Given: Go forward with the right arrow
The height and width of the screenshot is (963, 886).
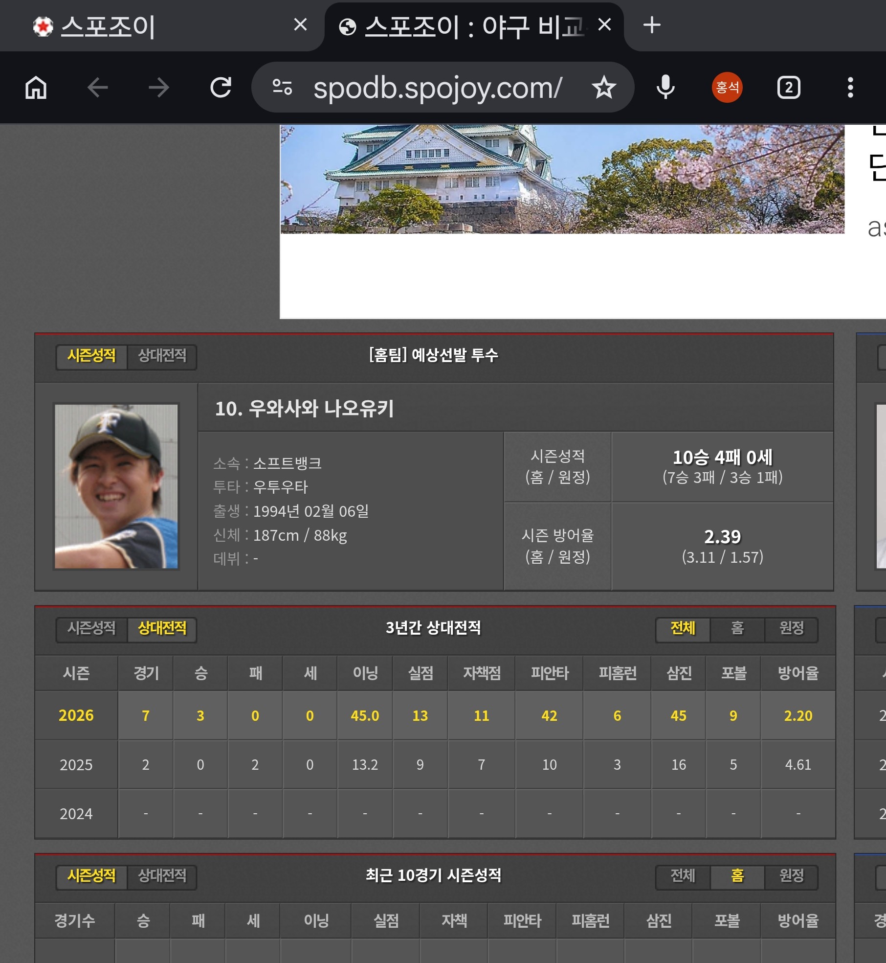Looking at the screenshot, I should pos(158,88).
